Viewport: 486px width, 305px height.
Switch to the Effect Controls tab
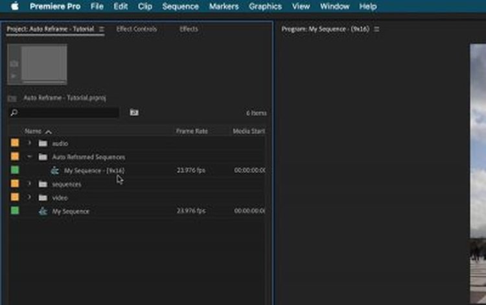coord(137,29)
